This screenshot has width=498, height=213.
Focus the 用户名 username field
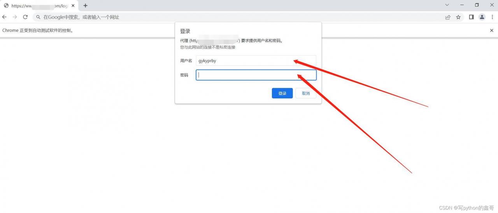point(256,61)
